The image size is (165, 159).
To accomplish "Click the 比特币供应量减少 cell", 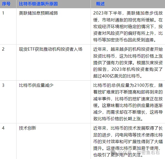I will click(x=36, y=85).
